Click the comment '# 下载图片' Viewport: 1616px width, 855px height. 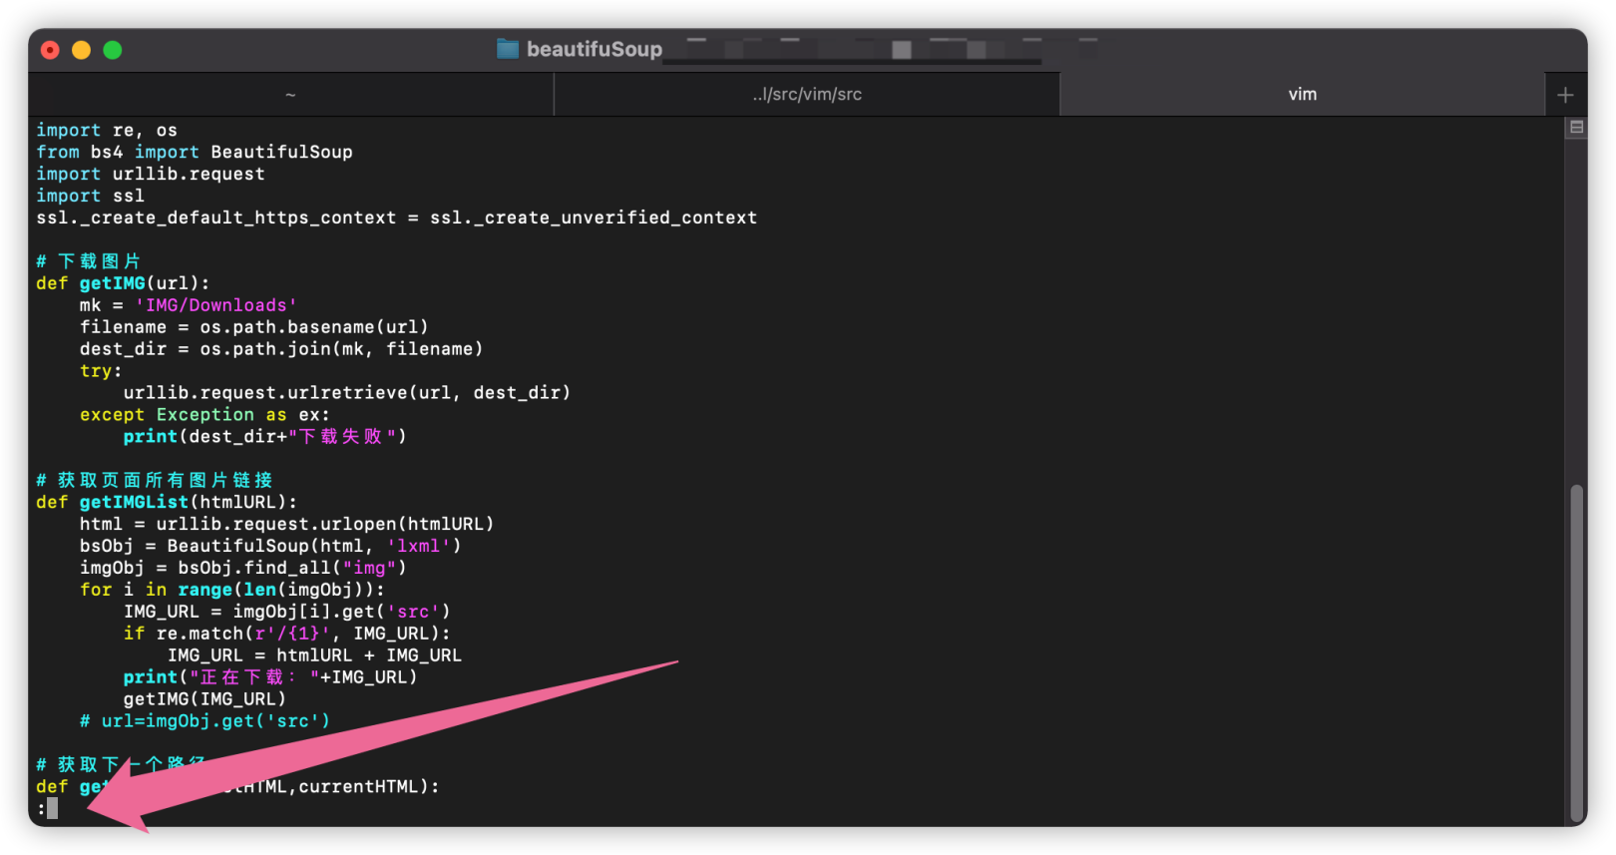click(x=89, y=261)
